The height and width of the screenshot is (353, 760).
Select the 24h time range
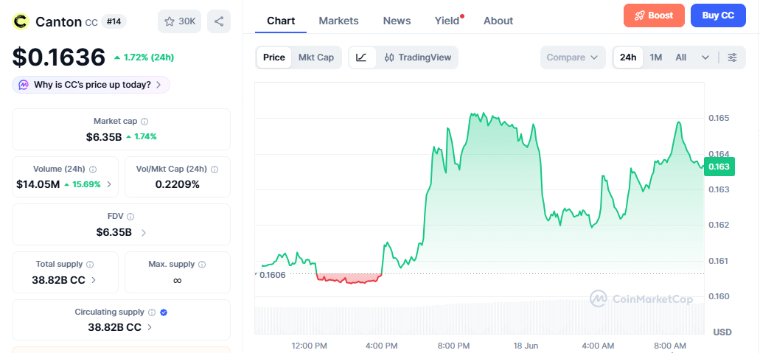628,57
